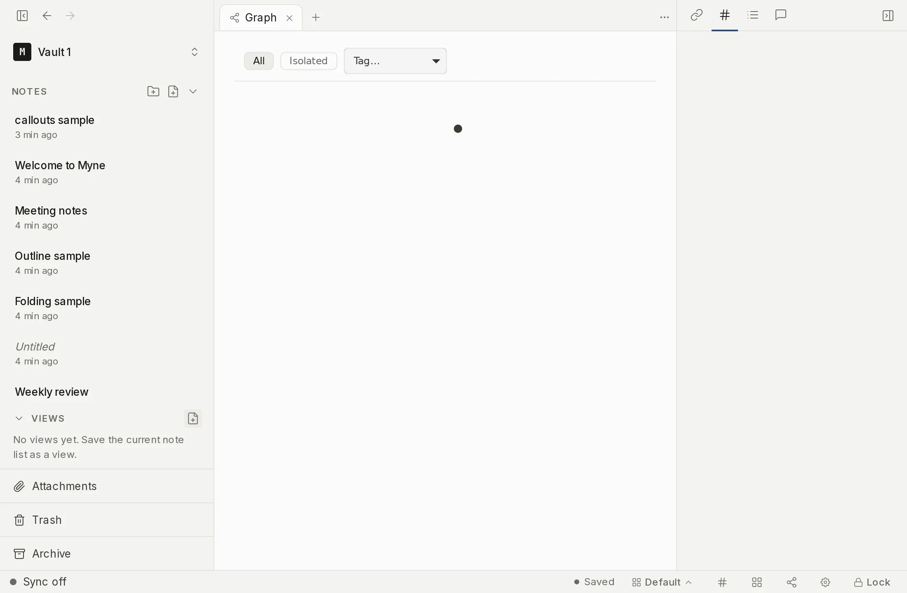
Task: Go forward with the right arrow
Action: coord(70,16)
